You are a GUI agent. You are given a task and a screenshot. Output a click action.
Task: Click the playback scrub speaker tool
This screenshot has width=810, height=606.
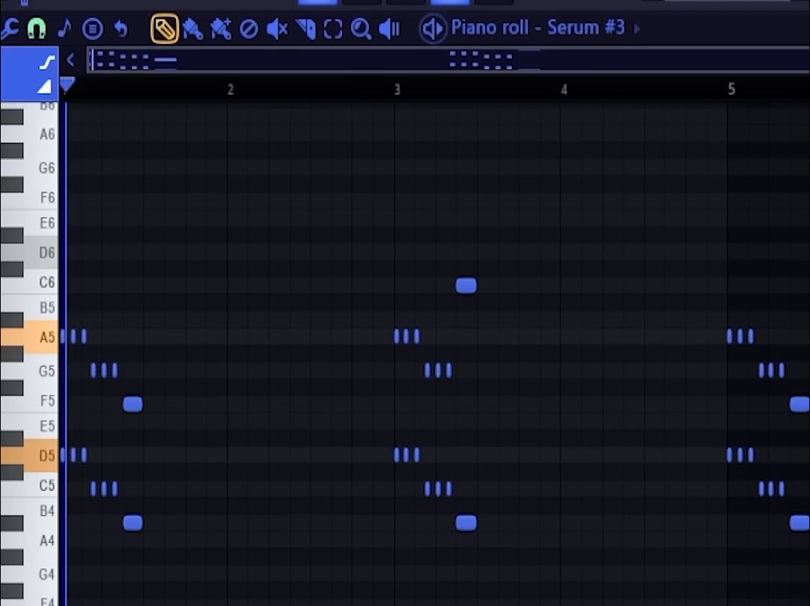pos(389,29)
